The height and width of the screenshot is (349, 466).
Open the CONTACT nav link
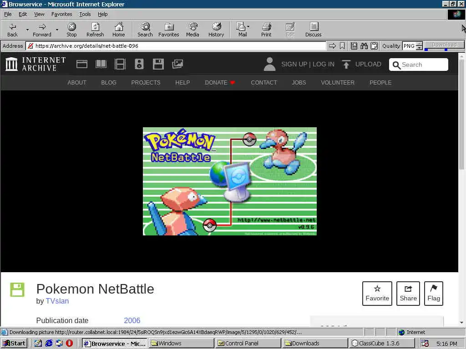[x=263, y=83]
